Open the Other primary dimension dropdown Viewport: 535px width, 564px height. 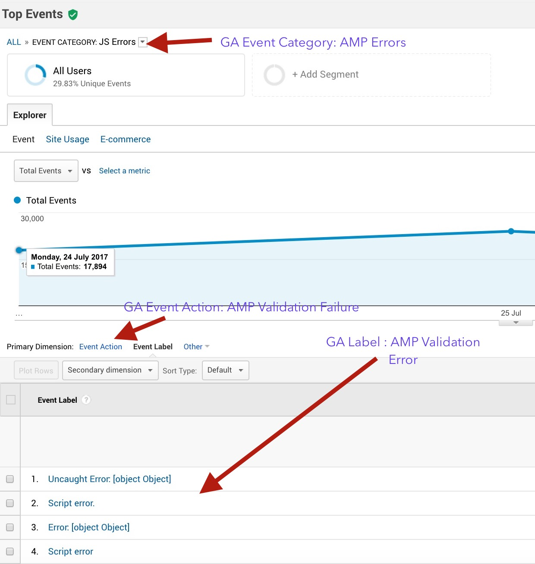click(196, 346)
